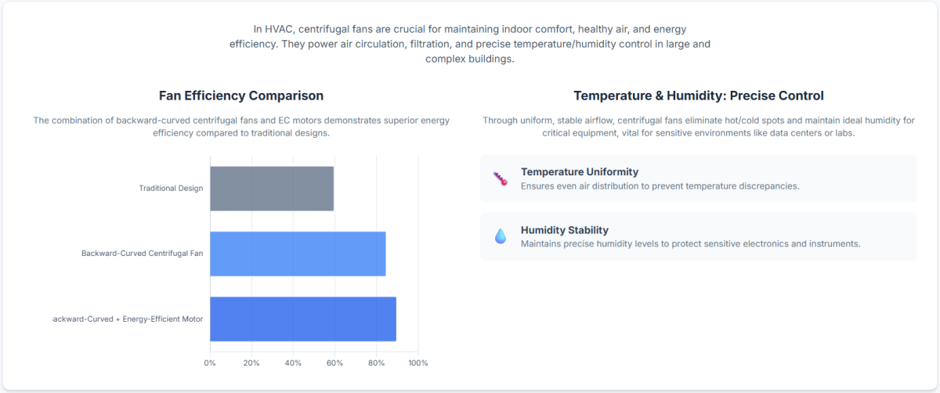Image resolution: width=940 pixels, height=393 pixels.
Task: Click the Traditional Design axis label
Action: pos(171,189)
